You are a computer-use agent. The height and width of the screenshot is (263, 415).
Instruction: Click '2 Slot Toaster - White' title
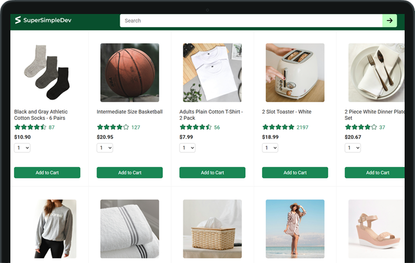287,112
